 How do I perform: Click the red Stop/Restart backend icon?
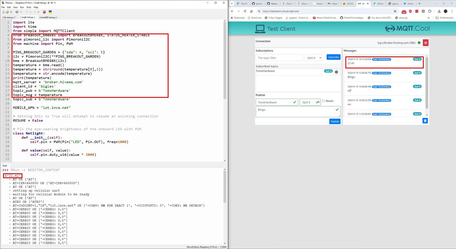[x=44, y=12]
